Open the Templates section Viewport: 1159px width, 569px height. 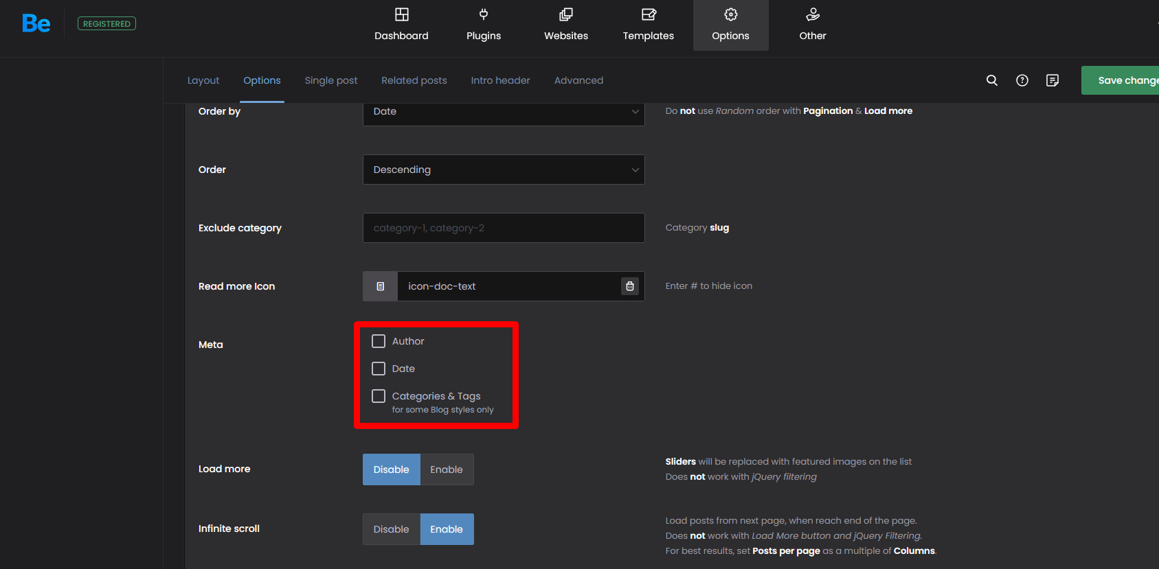[x=648, y=25]
